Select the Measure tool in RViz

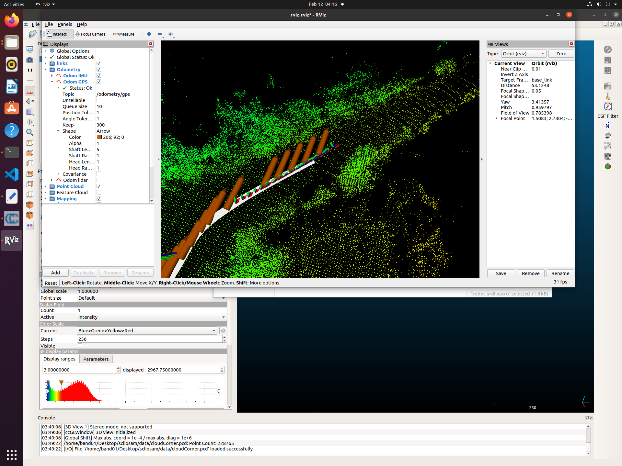click(123, 34)
